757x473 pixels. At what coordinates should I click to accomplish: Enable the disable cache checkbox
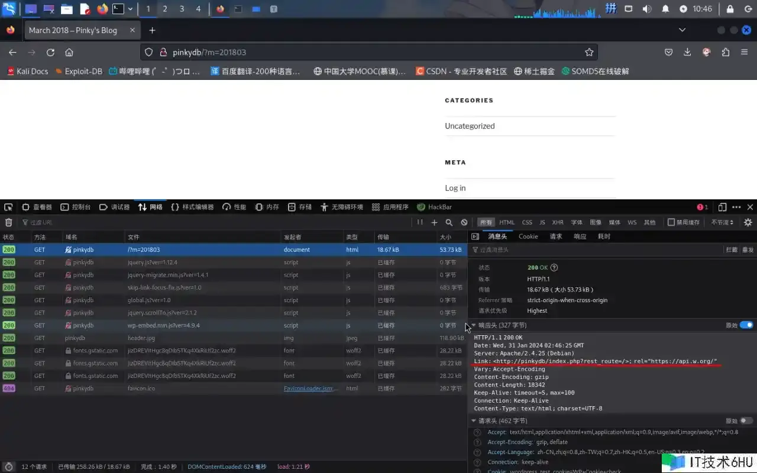671,222
